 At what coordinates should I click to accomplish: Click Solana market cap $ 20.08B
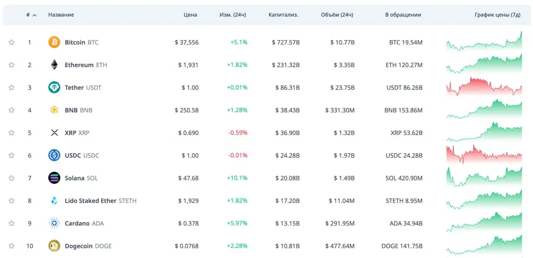(x=287, y=178)
